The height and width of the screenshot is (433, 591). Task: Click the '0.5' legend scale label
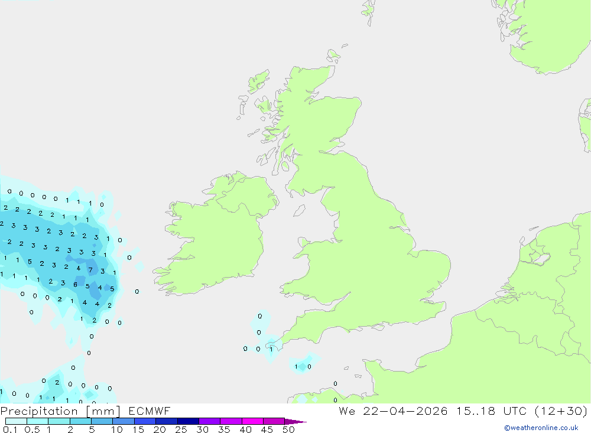(32, 429)
